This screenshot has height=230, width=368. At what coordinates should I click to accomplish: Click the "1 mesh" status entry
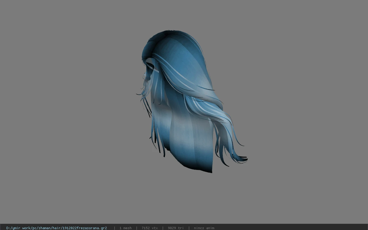(126, 228)
